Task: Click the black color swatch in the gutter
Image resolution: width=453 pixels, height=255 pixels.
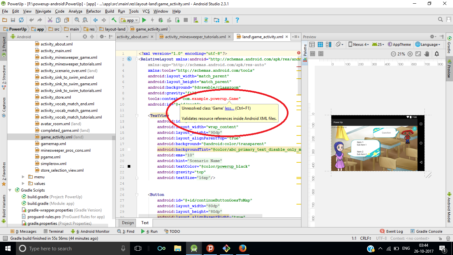Action: click(129, 166)
